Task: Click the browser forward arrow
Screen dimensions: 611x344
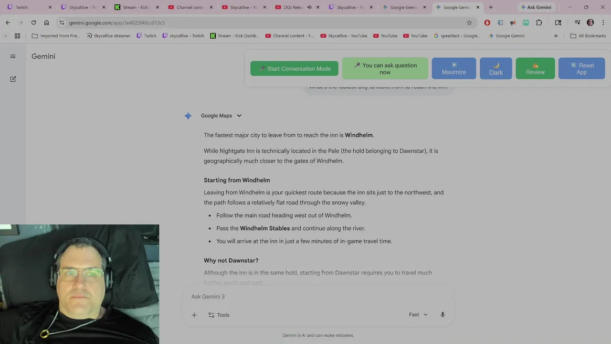Action: point(21,22)
